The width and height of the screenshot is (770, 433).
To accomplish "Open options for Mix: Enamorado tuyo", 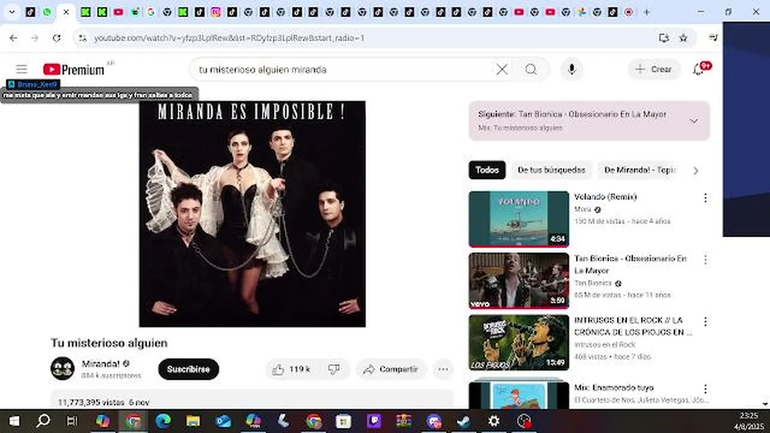I will click(705, 389).
